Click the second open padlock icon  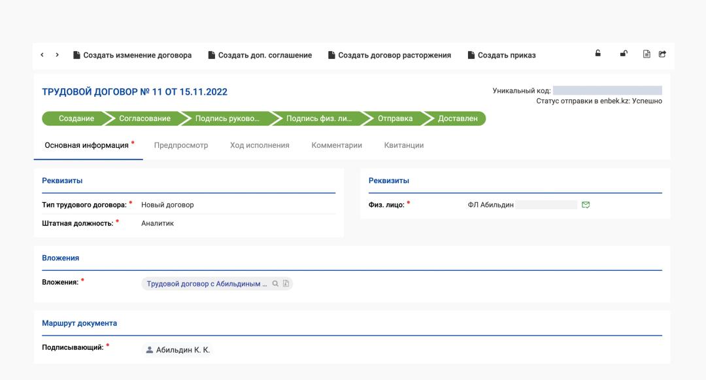[623, 54]
